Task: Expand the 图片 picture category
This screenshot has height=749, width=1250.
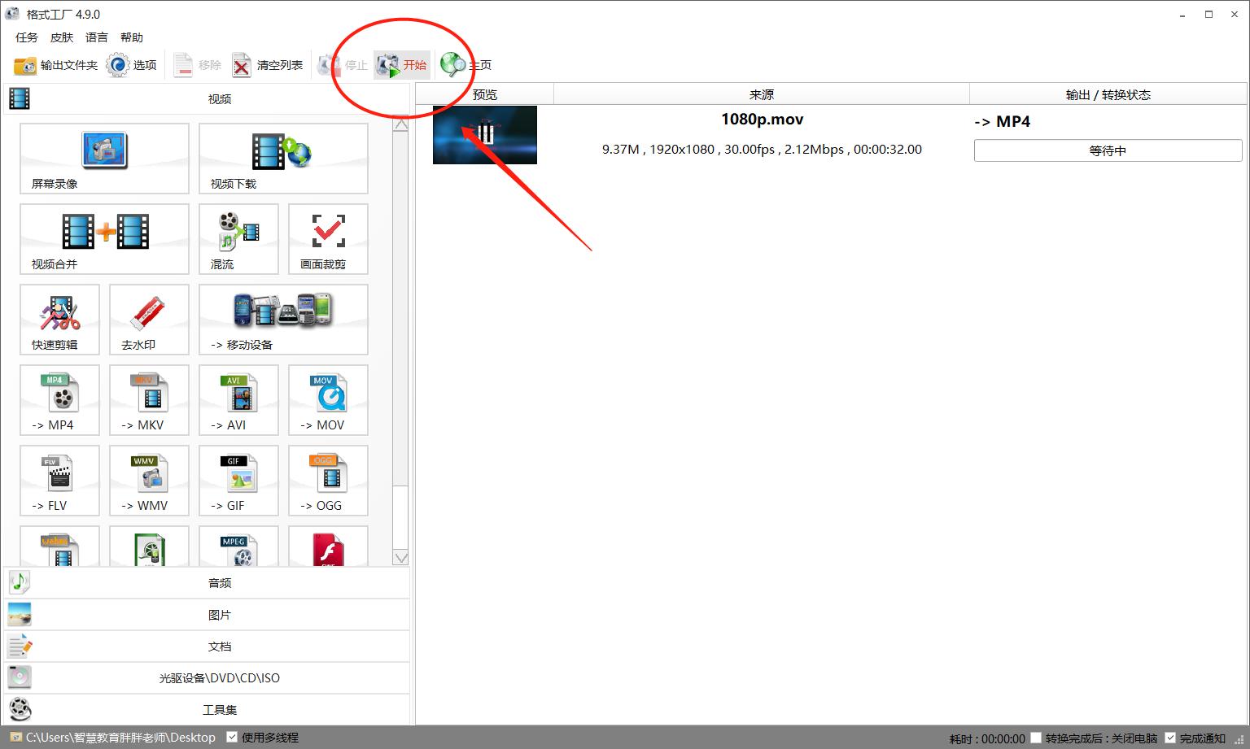Action: click(x=207, y=614)
